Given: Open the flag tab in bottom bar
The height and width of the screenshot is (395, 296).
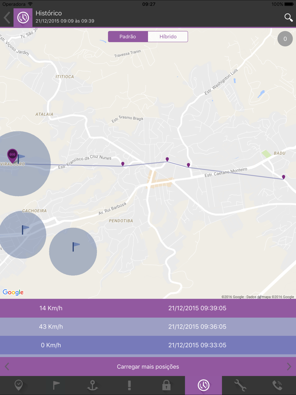Looking at the screenshot, I should pos(56,385).
